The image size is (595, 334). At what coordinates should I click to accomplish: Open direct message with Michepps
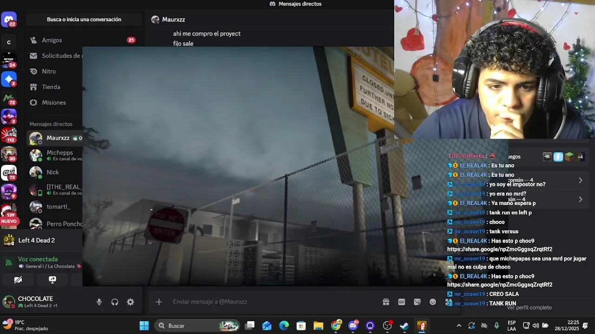point(54,155)
